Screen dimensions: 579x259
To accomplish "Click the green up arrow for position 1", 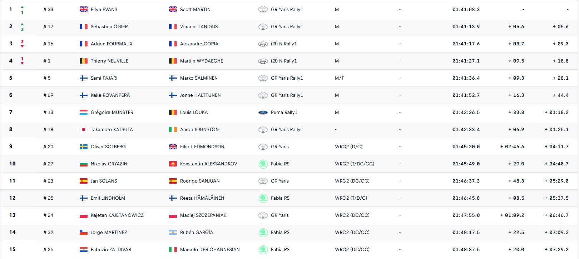I will tap(22, 7).
